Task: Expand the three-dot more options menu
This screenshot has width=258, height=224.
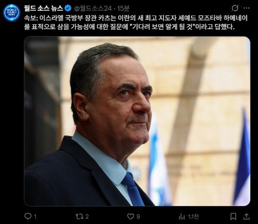Action: (246, 8)
